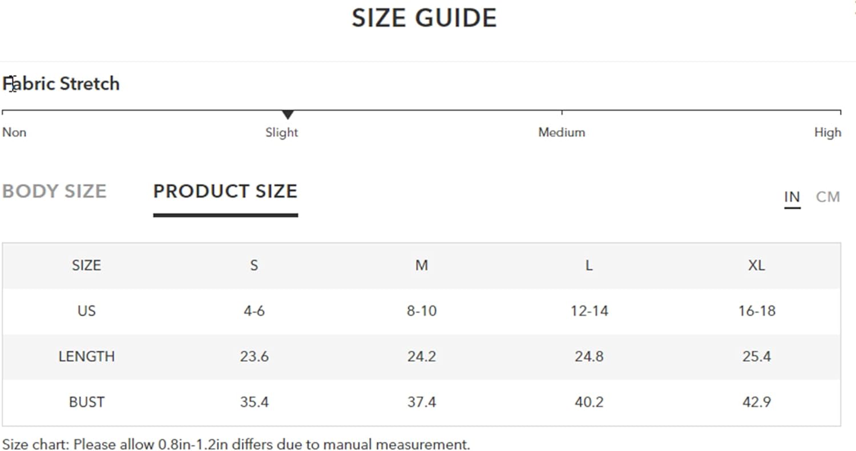Click the Fabric Stretch triangle marker
The image size is (856, 451).
(288, 115)
